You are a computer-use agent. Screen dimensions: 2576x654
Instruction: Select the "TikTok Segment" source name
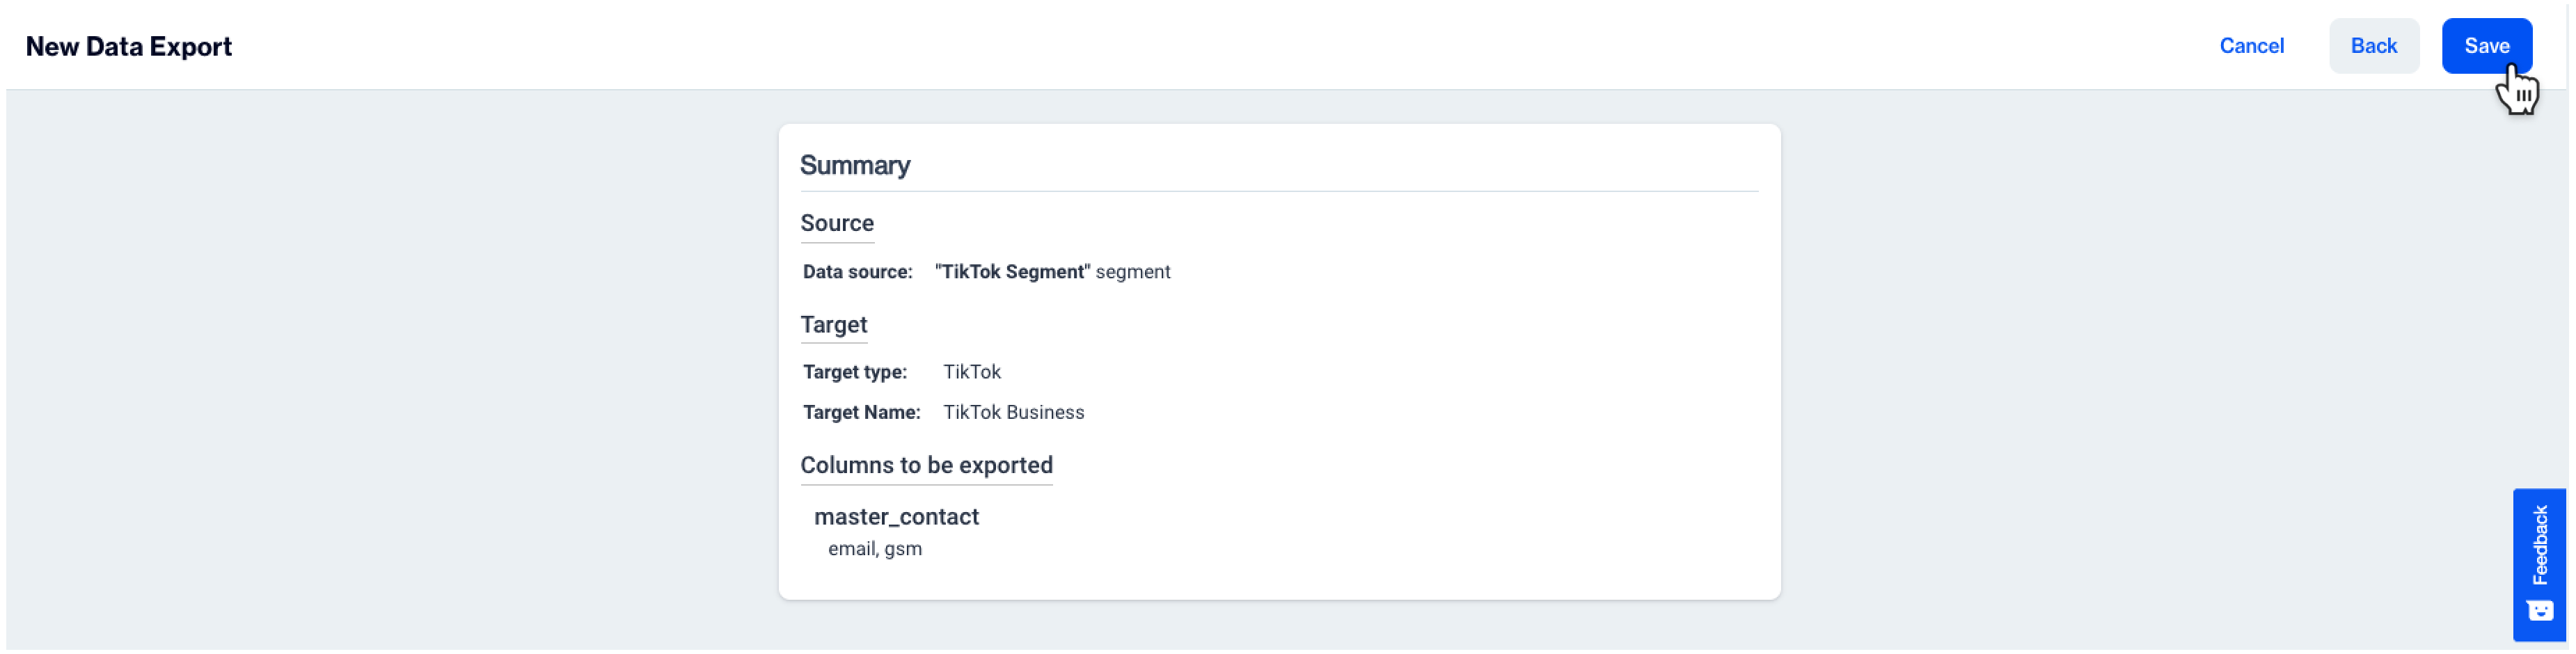[1012, 272]
